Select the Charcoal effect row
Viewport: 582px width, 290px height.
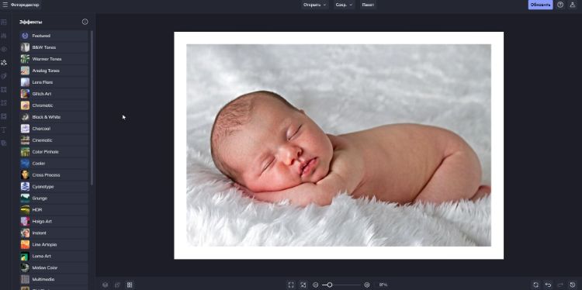click(x=54, y=129)
